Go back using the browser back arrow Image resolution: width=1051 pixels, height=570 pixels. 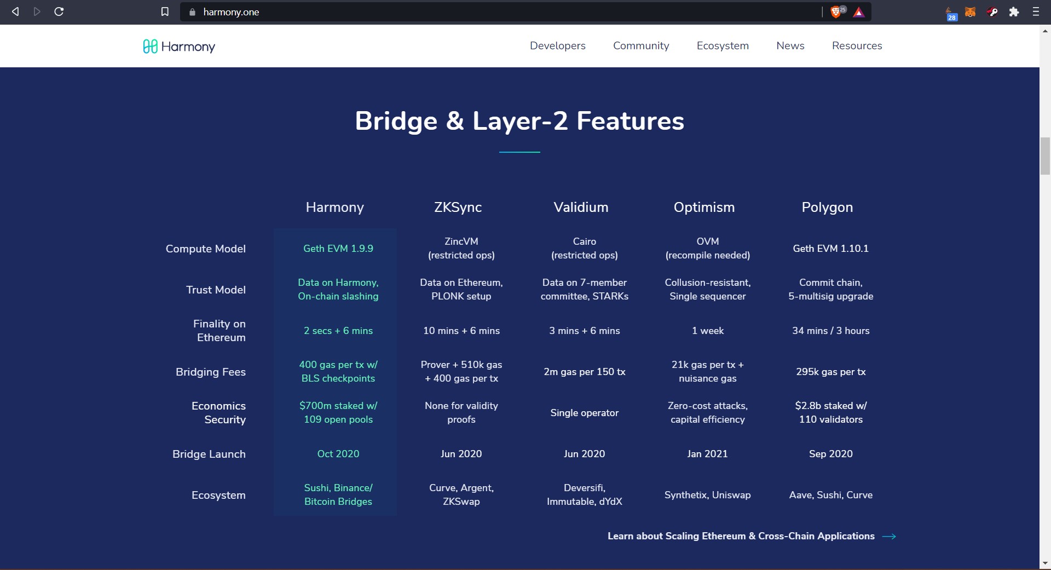click(x=15, y=11)
